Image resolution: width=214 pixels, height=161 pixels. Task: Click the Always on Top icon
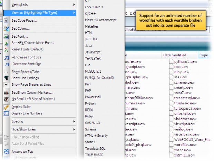pyautogui.click(x=6, y=152)
